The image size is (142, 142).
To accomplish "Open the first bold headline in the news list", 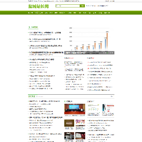I will click(45, 33).
